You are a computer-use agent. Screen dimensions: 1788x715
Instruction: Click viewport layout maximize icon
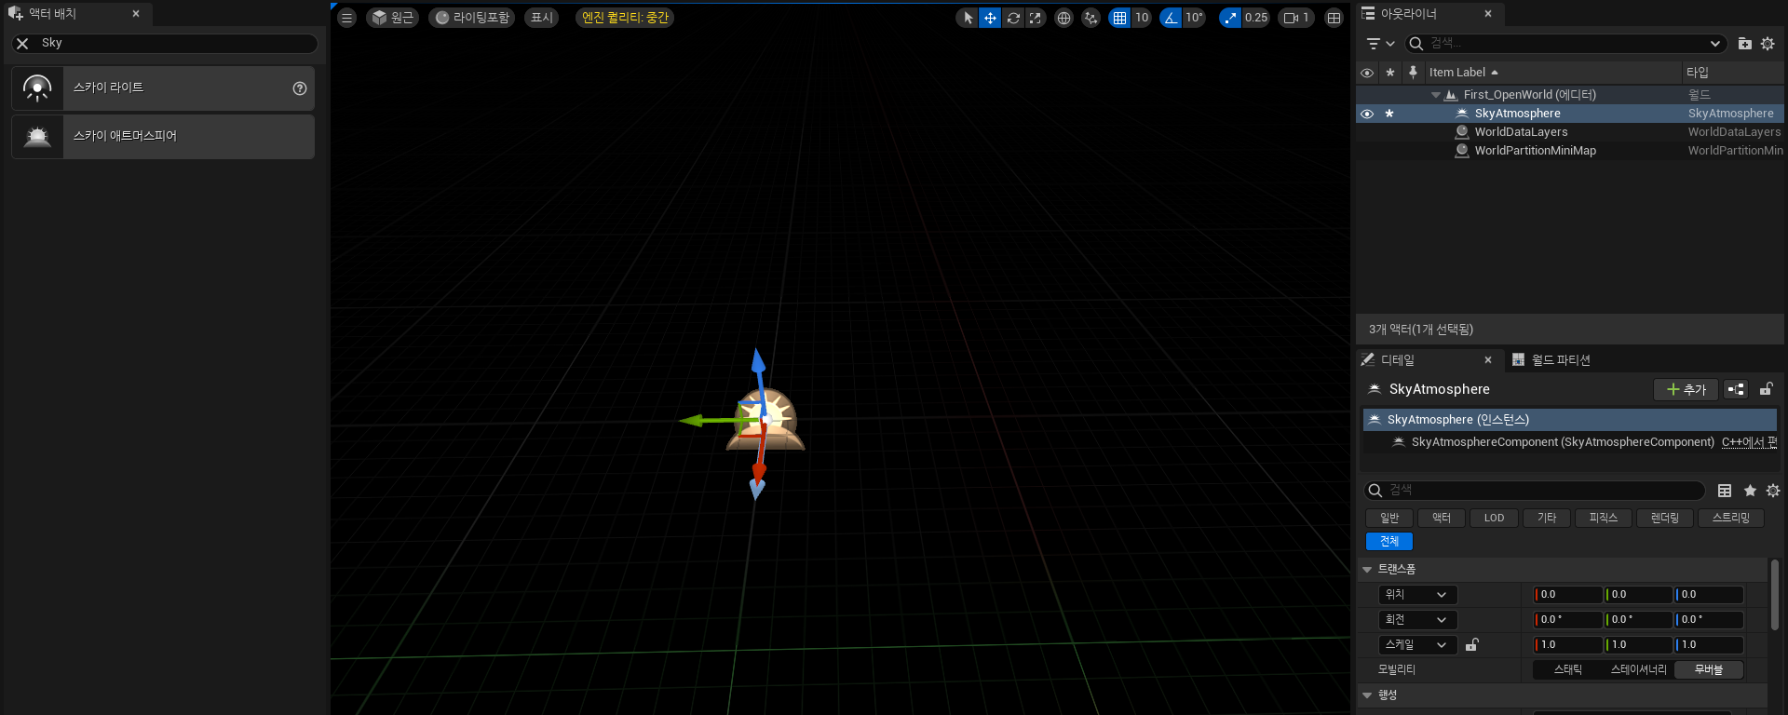1334,18
